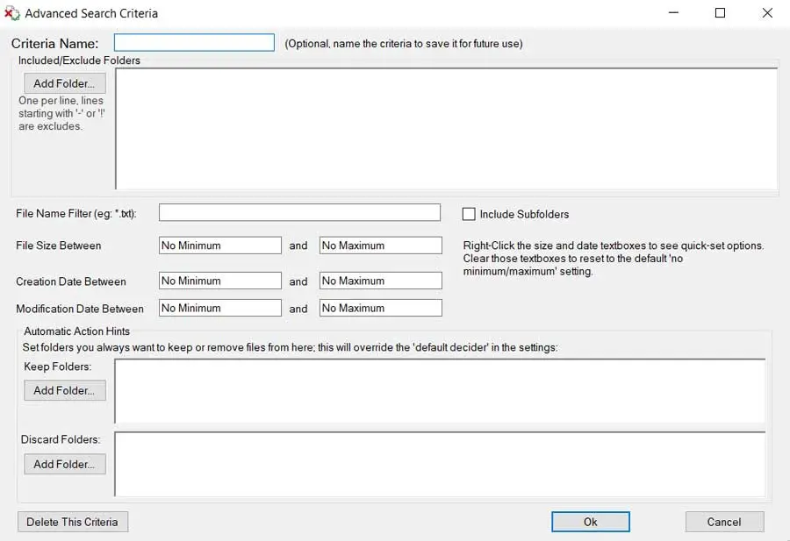Click the app icon in title bar

[12, 13]
